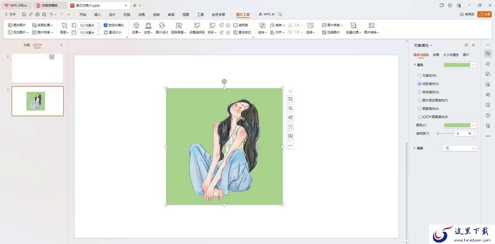Click the 重设大小 button
This screenshot has height=244, width=495.
[112, 32]
